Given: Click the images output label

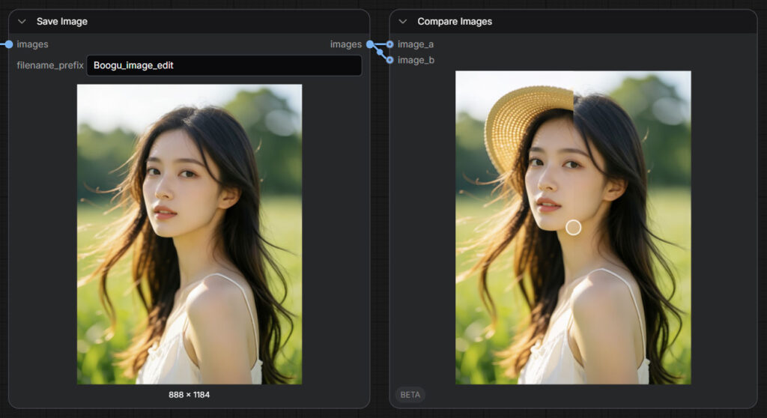Looking at the screenshot, I should (x=346, y=44).
